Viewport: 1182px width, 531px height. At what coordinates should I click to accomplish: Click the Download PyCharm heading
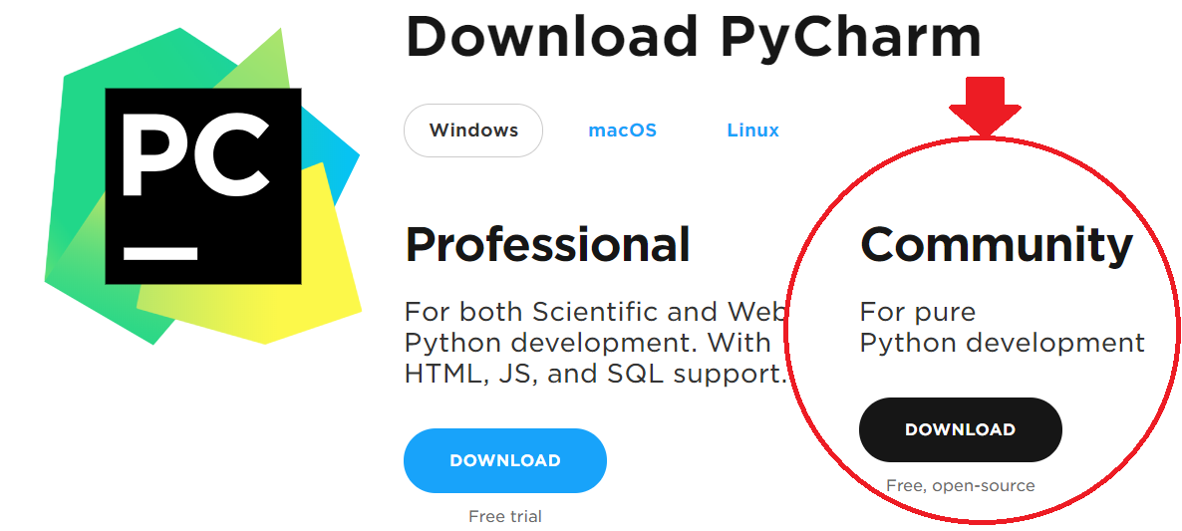coord(694,36)
